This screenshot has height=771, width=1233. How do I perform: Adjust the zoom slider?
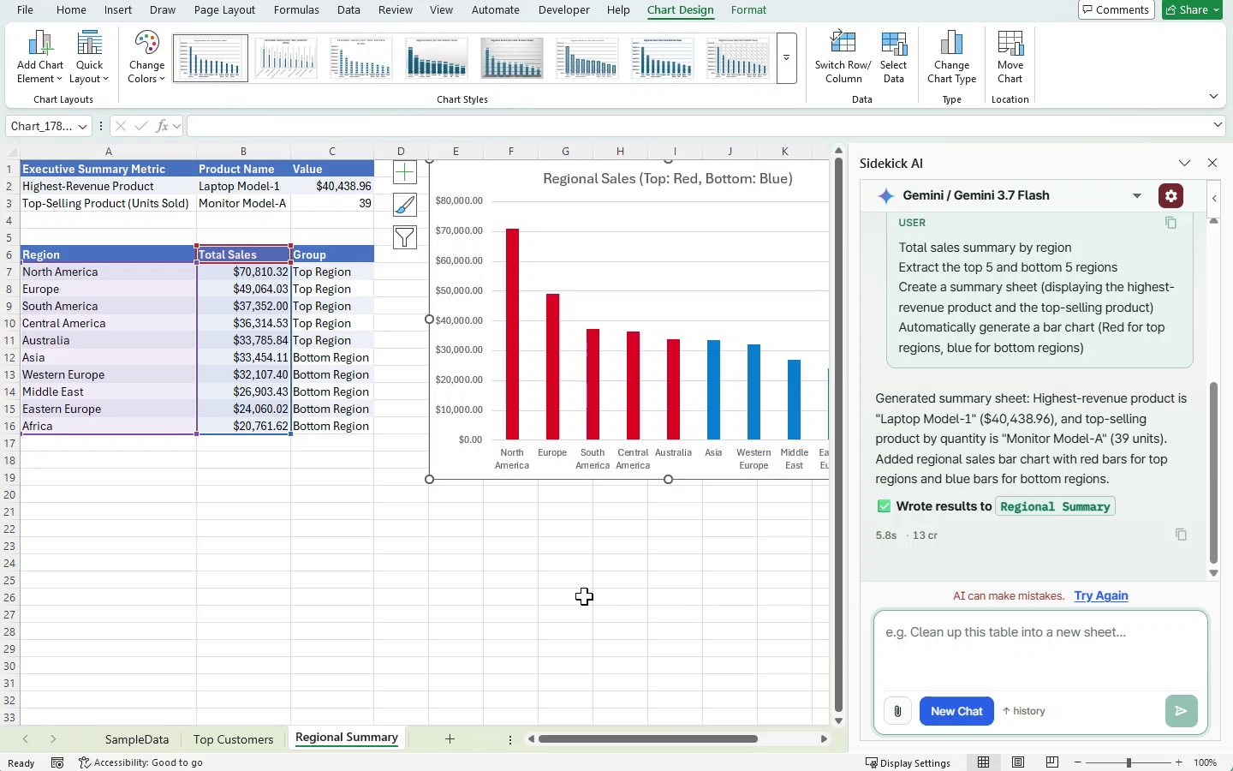point(1129,762)
